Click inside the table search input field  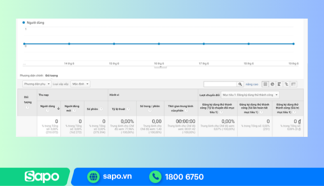220,84
